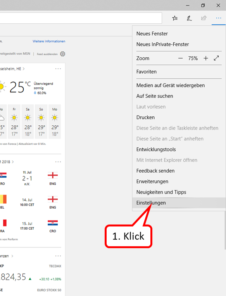
Task: Choose Medien auf Gerät wiedergeben
Action: pos(179,85)
